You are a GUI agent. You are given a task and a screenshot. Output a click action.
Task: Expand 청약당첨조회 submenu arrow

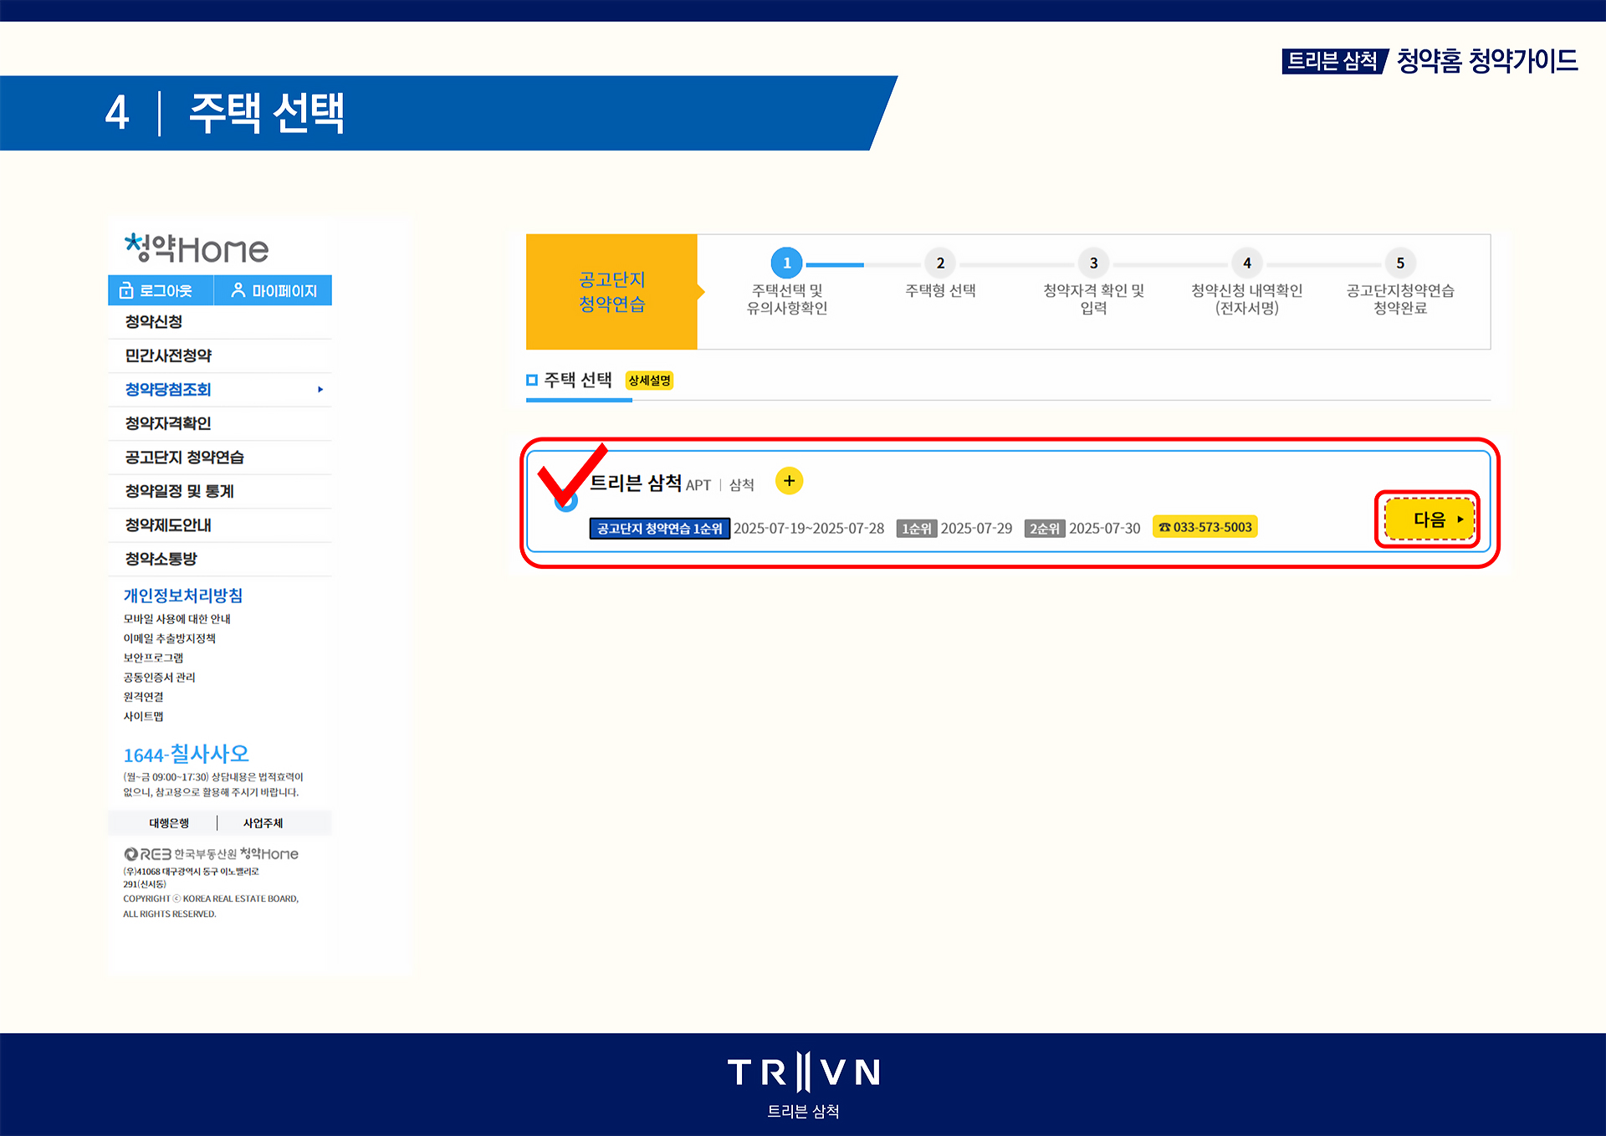[320, 390]
